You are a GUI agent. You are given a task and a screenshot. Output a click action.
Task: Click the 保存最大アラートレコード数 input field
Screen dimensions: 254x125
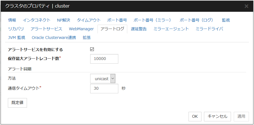coord(104,59)
